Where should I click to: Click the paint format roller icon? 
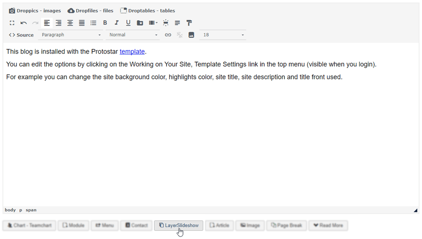(x=189, y=23)
